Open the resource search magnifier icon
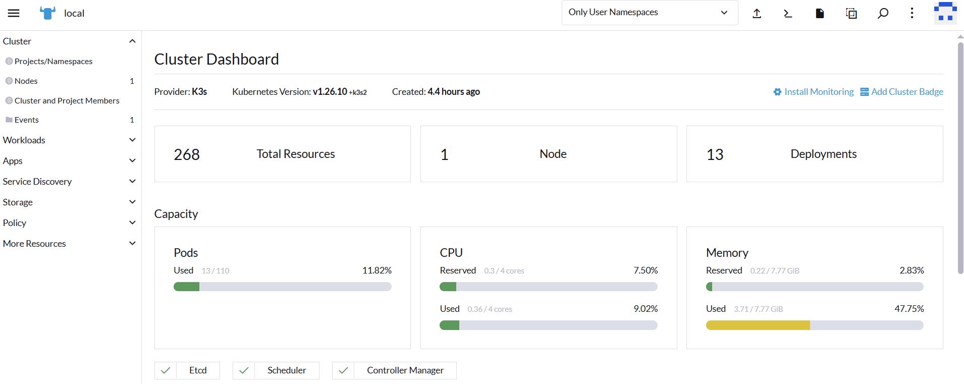Screen dimensions: 964x384 [883, 14]
